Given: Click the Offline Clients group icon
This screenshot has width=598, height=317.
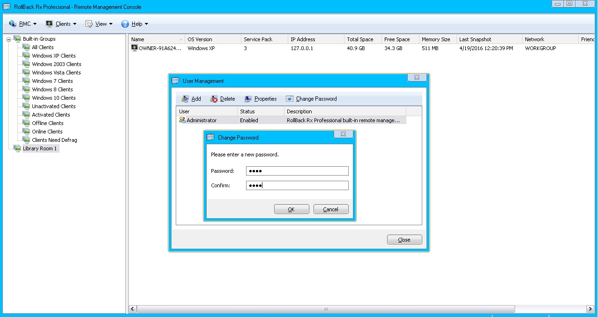Looking at the screenshot, I should 26,123.
